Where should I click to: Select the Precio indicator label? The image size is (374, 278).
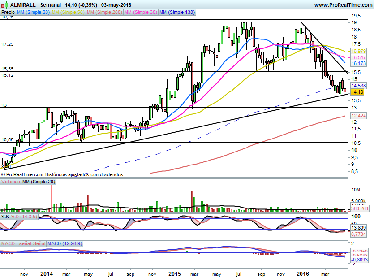pyautogui.click(x=8, y=12)
